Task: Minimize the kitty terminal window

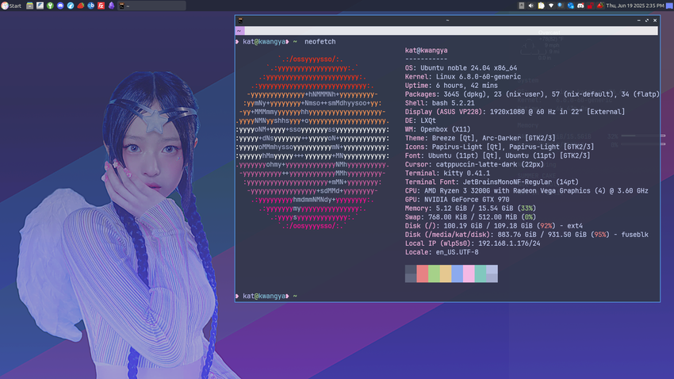Action: click(639, 20)
